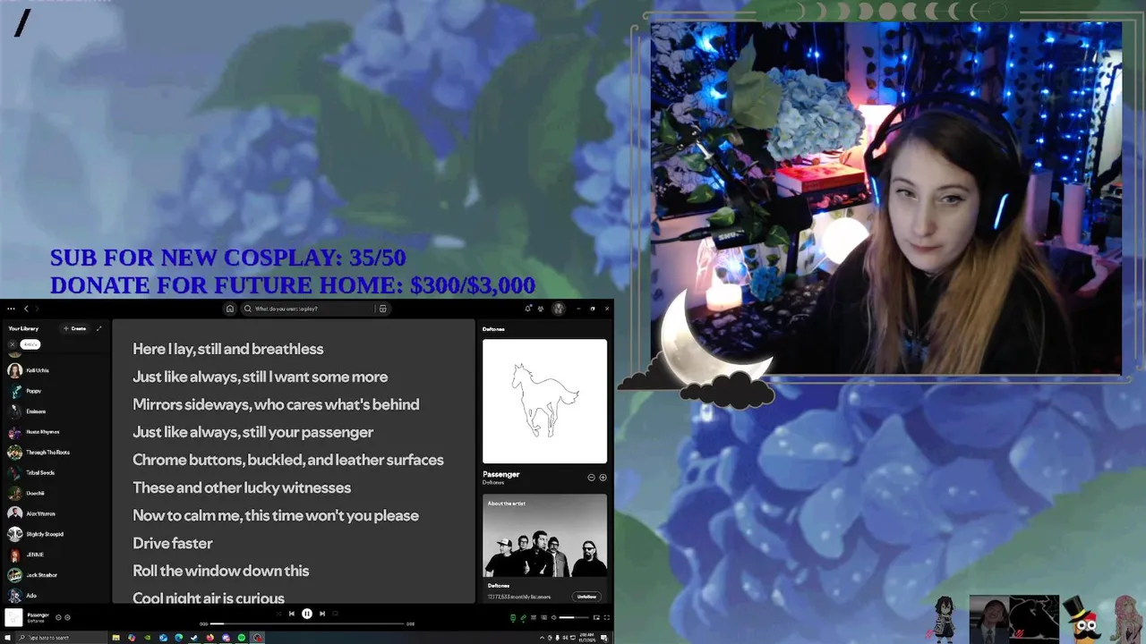The width and height of the screenshot is (1146, 644).
Task: Pause the current song
Action: coord(307,614)
